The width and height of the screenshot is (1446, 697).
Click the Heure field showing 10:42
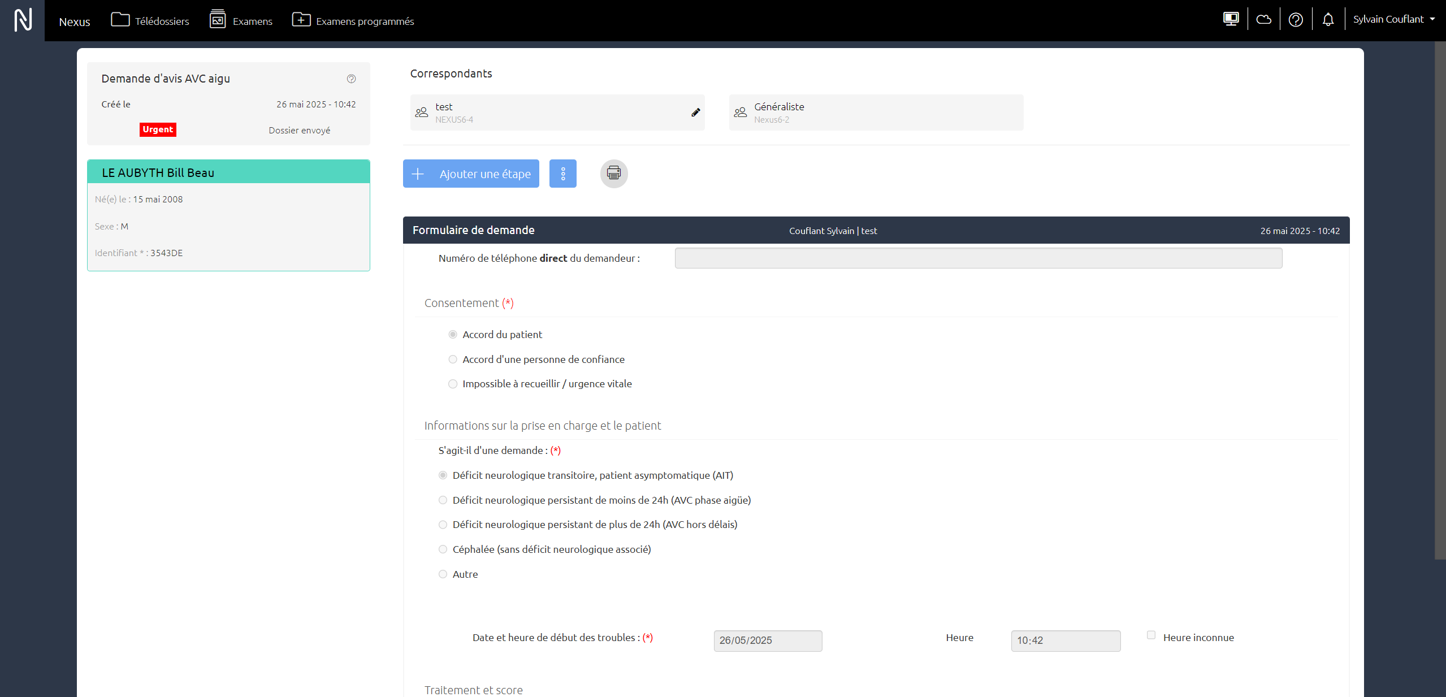click(x=1066, y=640)
